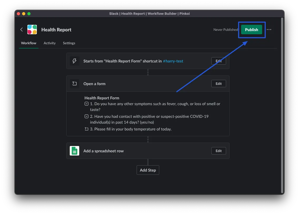Open the three-dot more options menu
Image resolution: width=299 pixels, height=214 pixels.
[x=269, y=30]
